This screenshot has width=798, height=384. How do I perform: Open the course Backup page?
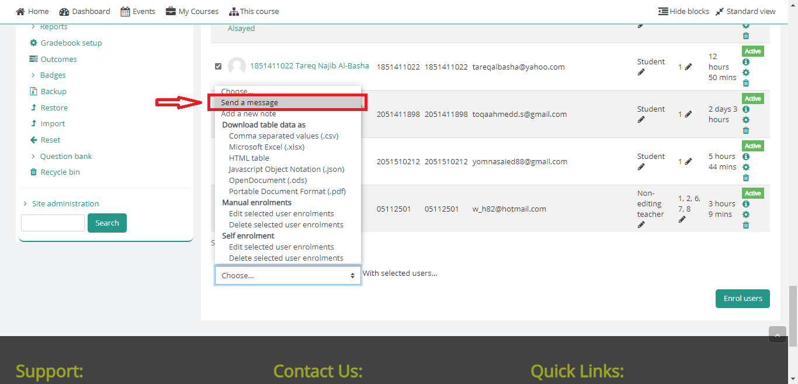point(48,91)
